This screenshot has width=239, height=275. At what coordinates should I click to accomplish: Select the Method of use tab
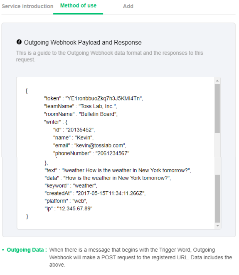[78, 6]
